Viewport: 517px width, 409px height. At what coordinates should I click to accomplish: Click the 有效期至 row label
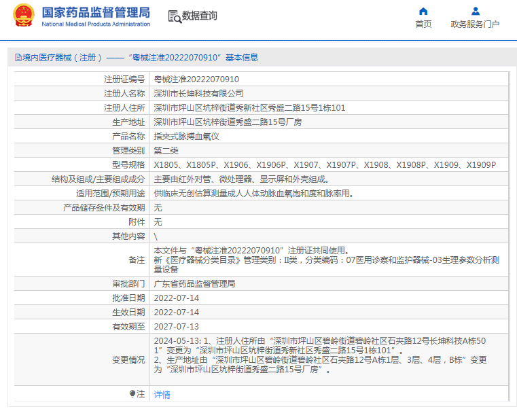[x=128, y=327]
